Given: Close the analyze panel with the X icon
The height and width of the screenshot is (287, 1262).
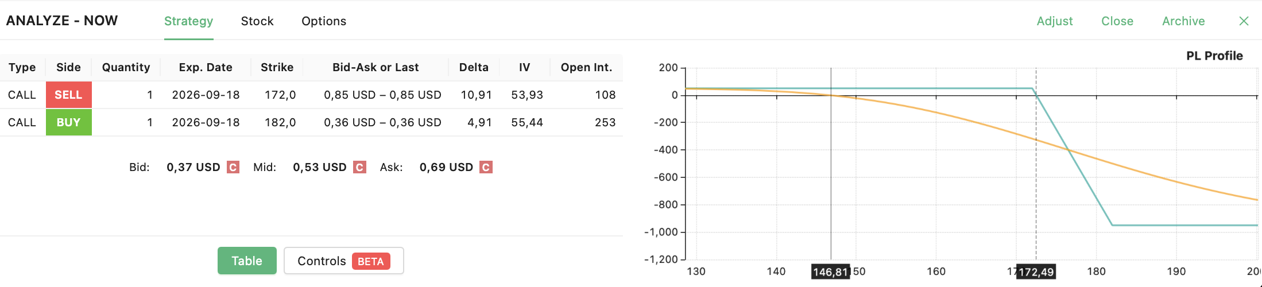Looking at the screenshot, I should point(1244,21).
